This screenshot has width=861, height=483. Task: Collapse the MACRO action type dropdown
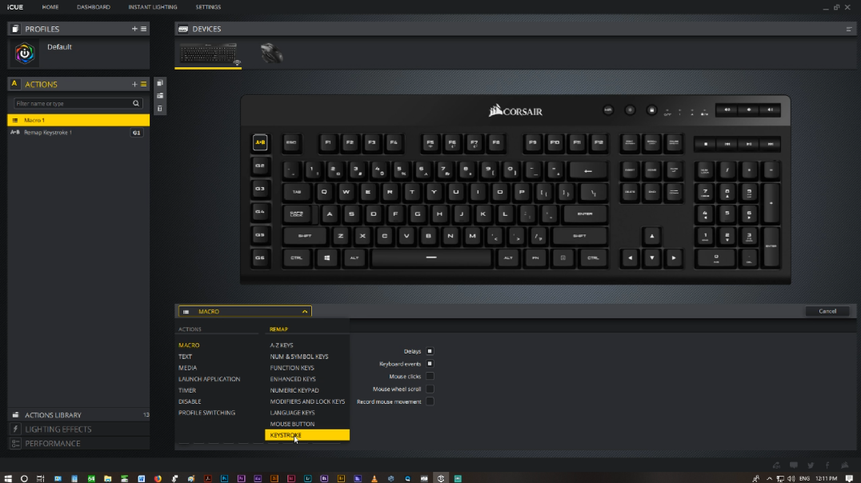304,311
